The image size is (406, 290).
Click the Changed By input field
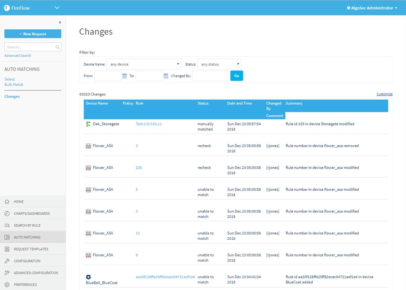(x=209, y=76)
